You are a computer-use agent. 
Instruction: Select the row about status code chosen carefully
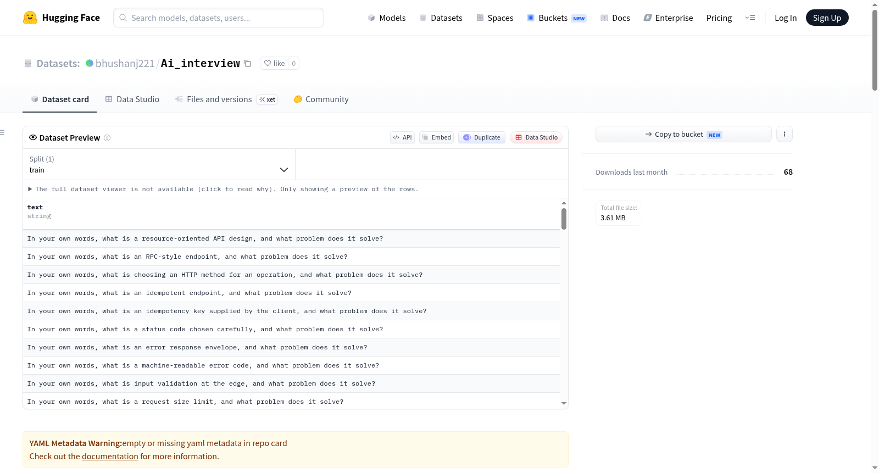pyautogui.click(x=291, y=329)
